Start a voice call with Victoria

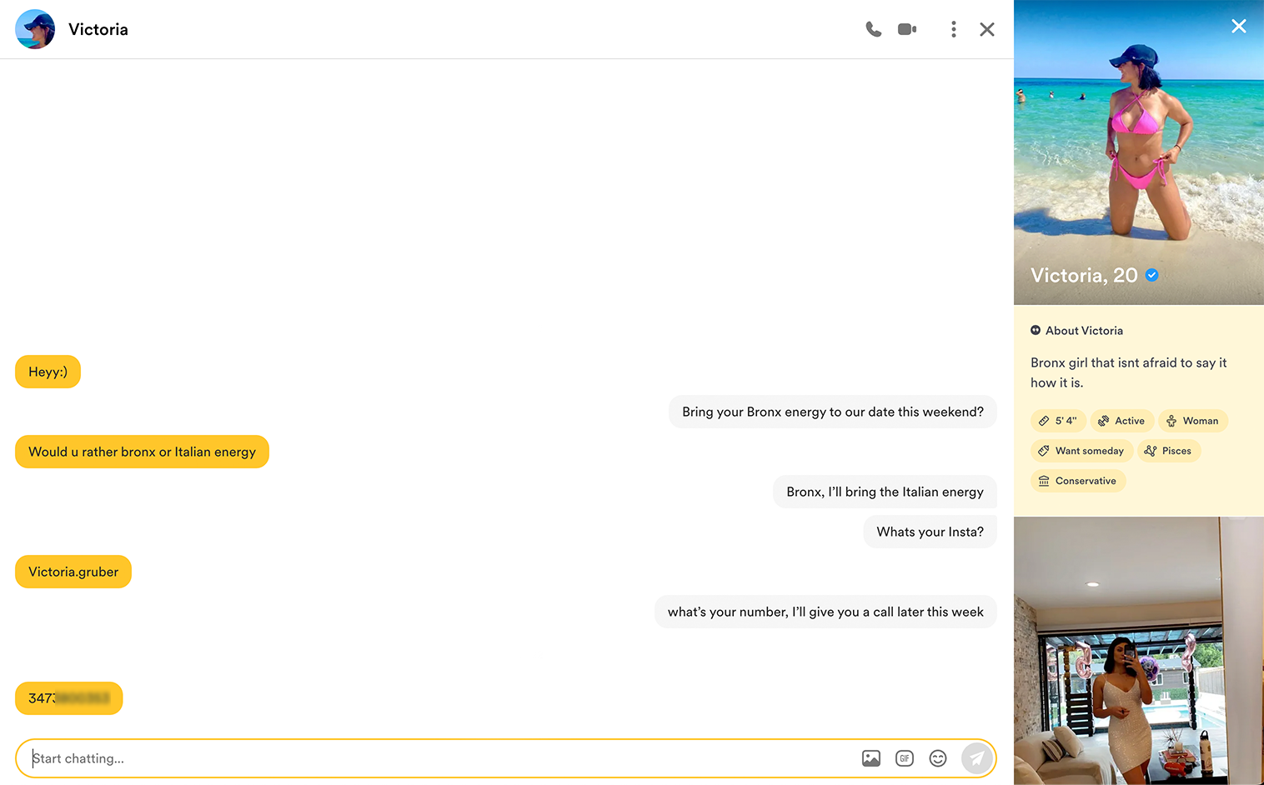click(873, 29)
